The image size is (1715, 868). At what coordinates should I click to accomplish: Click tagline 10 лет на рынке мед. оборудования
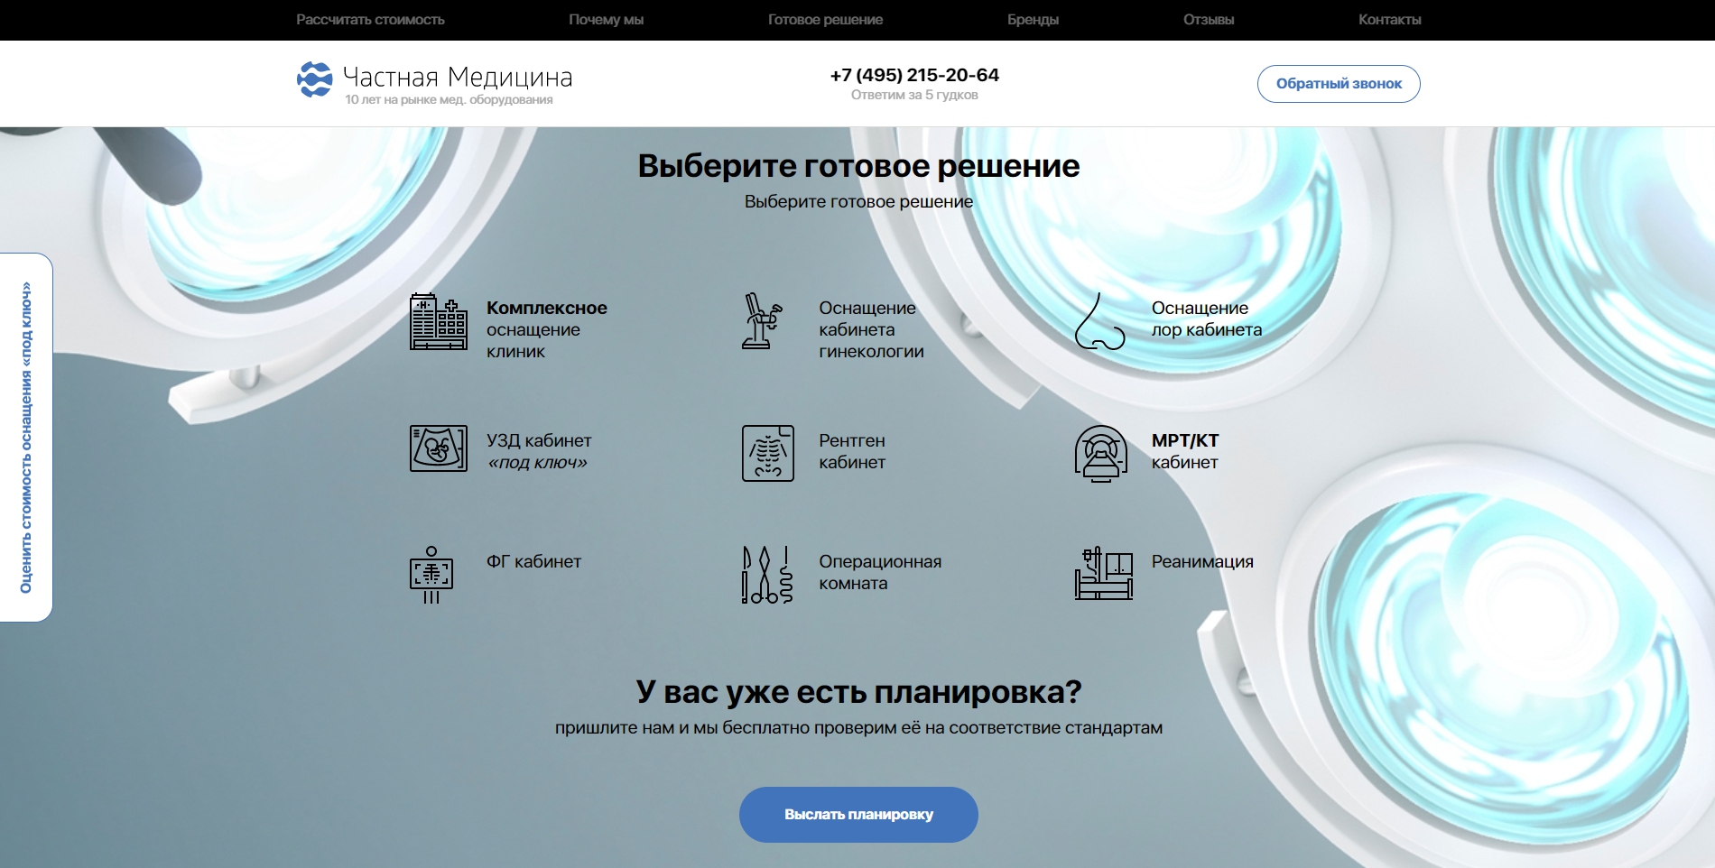[449, 100]
